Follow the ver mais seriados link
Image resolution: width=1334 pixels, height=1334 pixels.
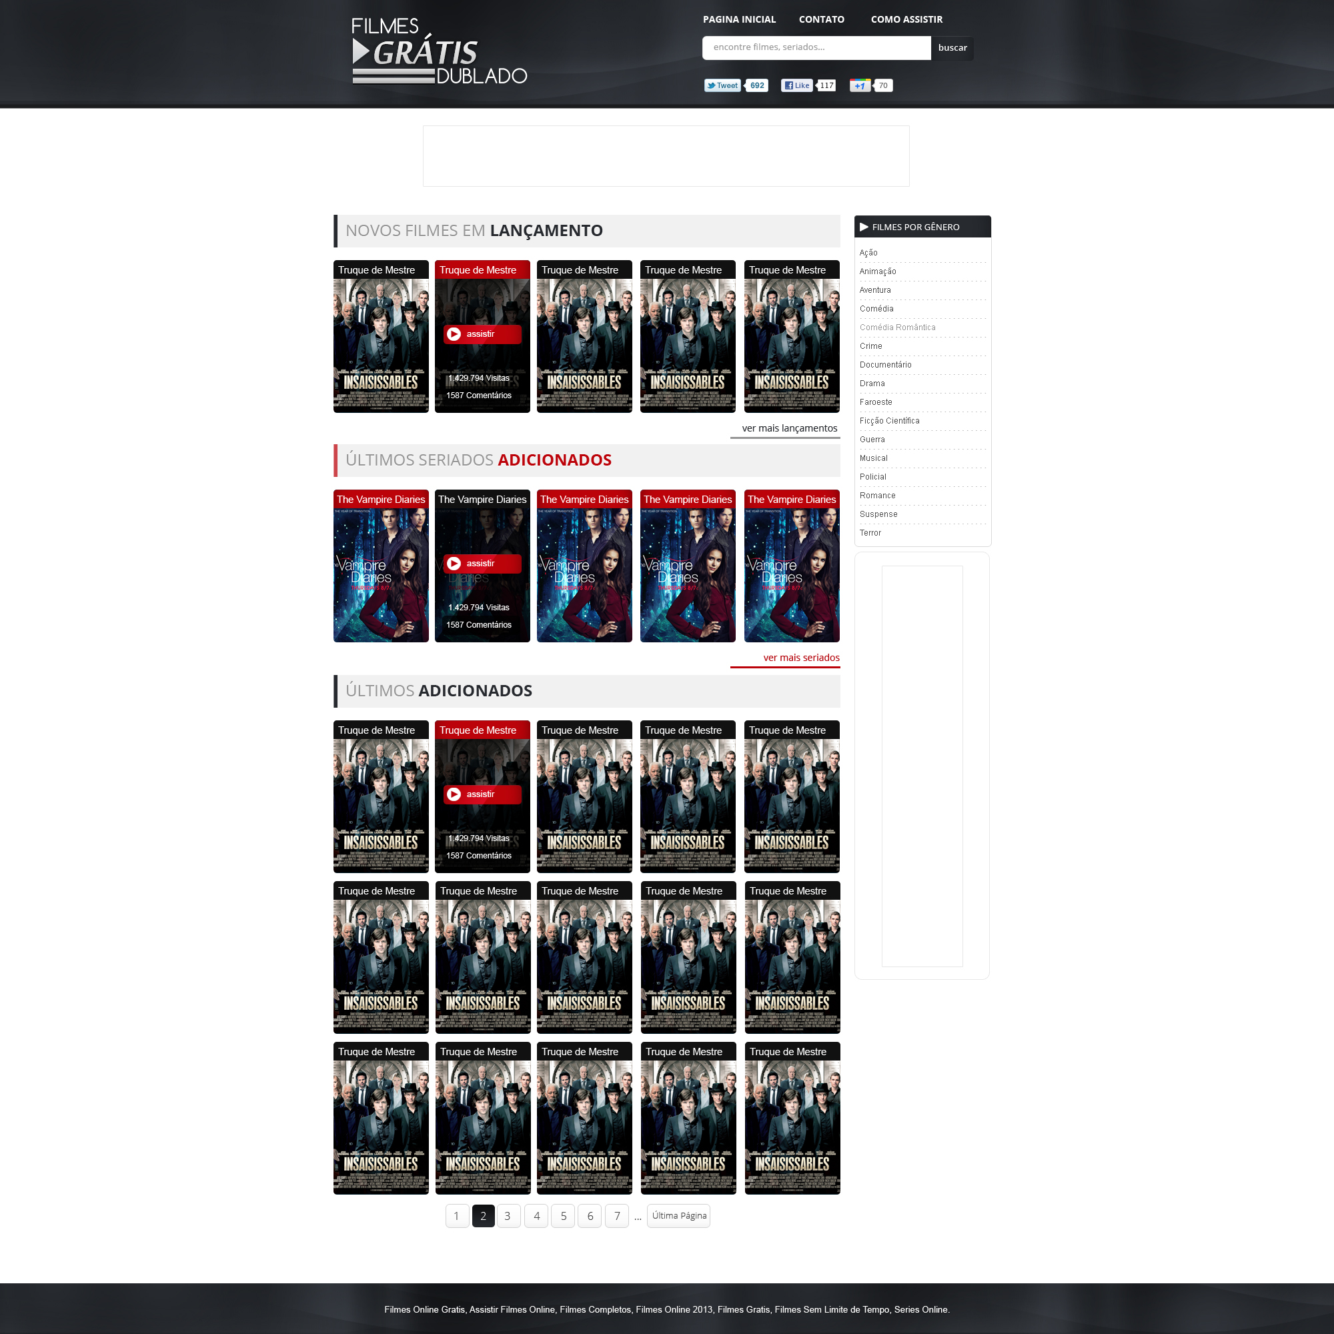[x=801, y=658]
